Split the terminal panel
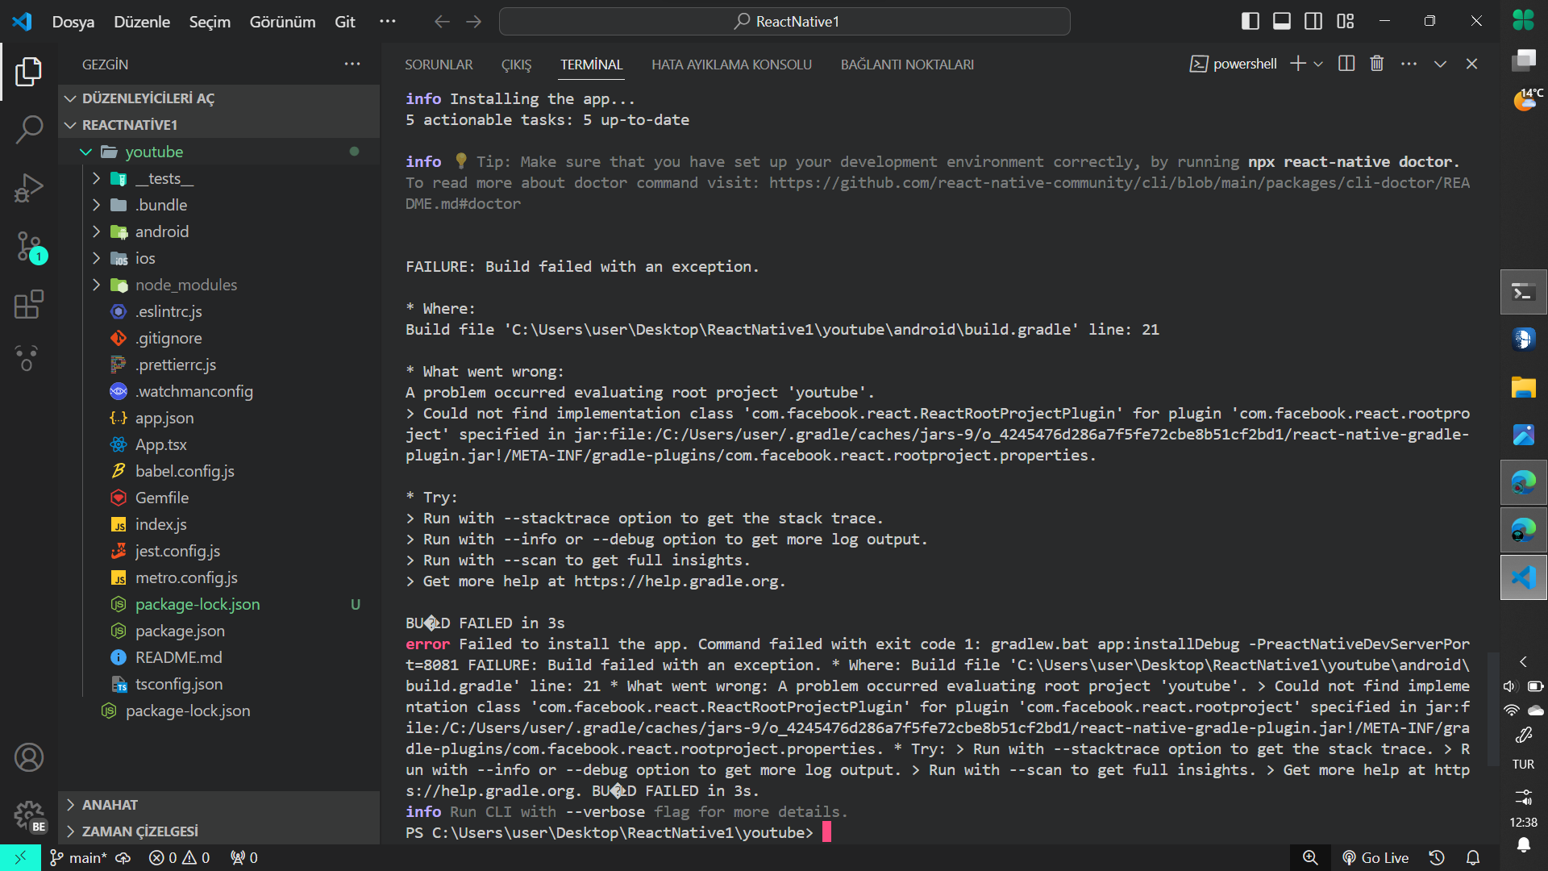Screen dimensions: 1548x871 [x=1346, y=64]
